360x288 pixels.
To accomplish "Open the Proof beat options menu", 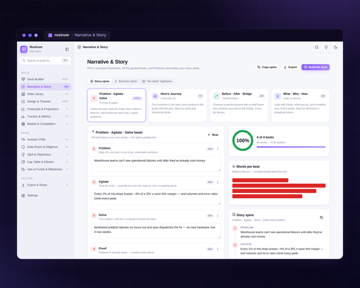I will click(218, 249).
